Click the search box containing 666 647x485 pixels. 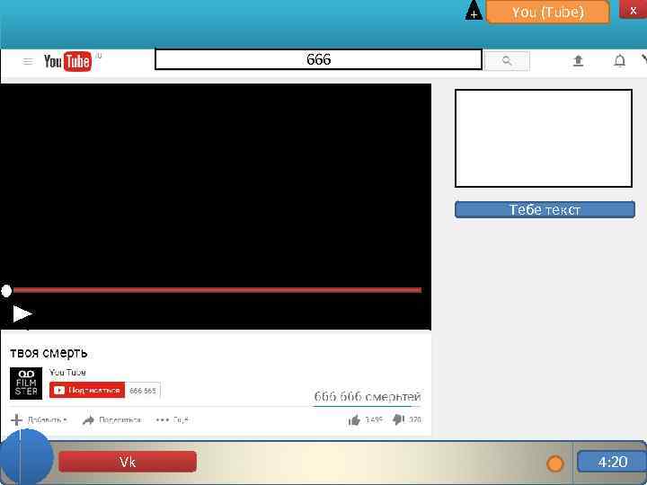tap(318, 59)
